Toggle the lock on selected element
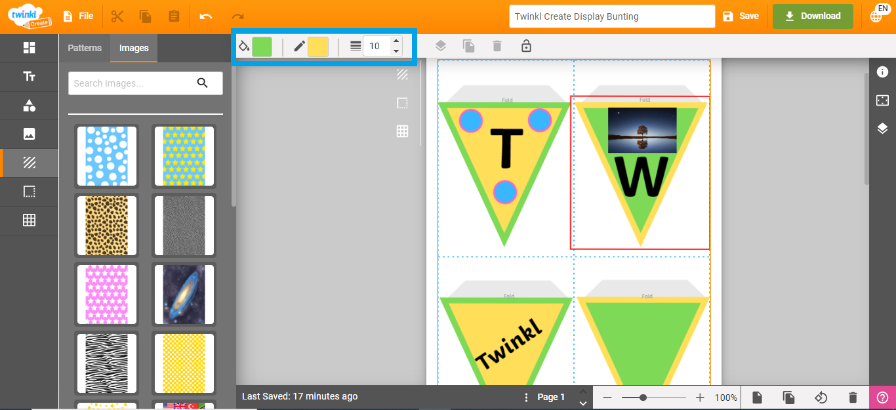 click(x=526, y=46)
